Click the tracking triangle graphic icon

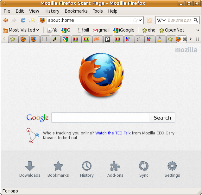click(33, 135)
